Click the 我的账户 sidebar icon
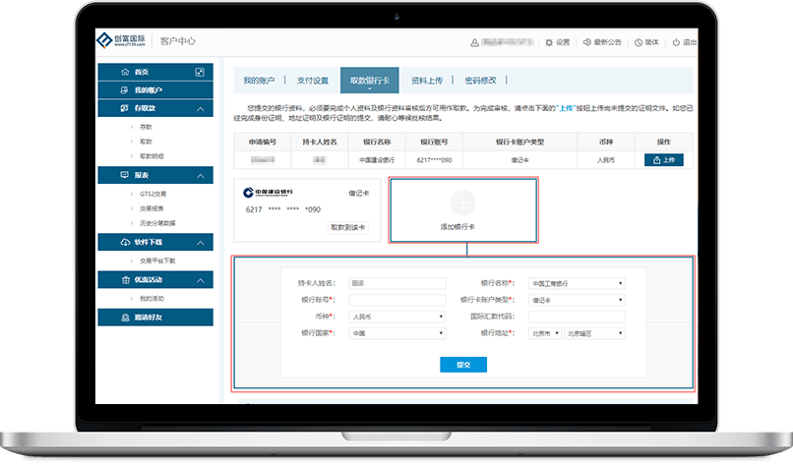The width and height of the screenshot is (793, 464). 124,90
